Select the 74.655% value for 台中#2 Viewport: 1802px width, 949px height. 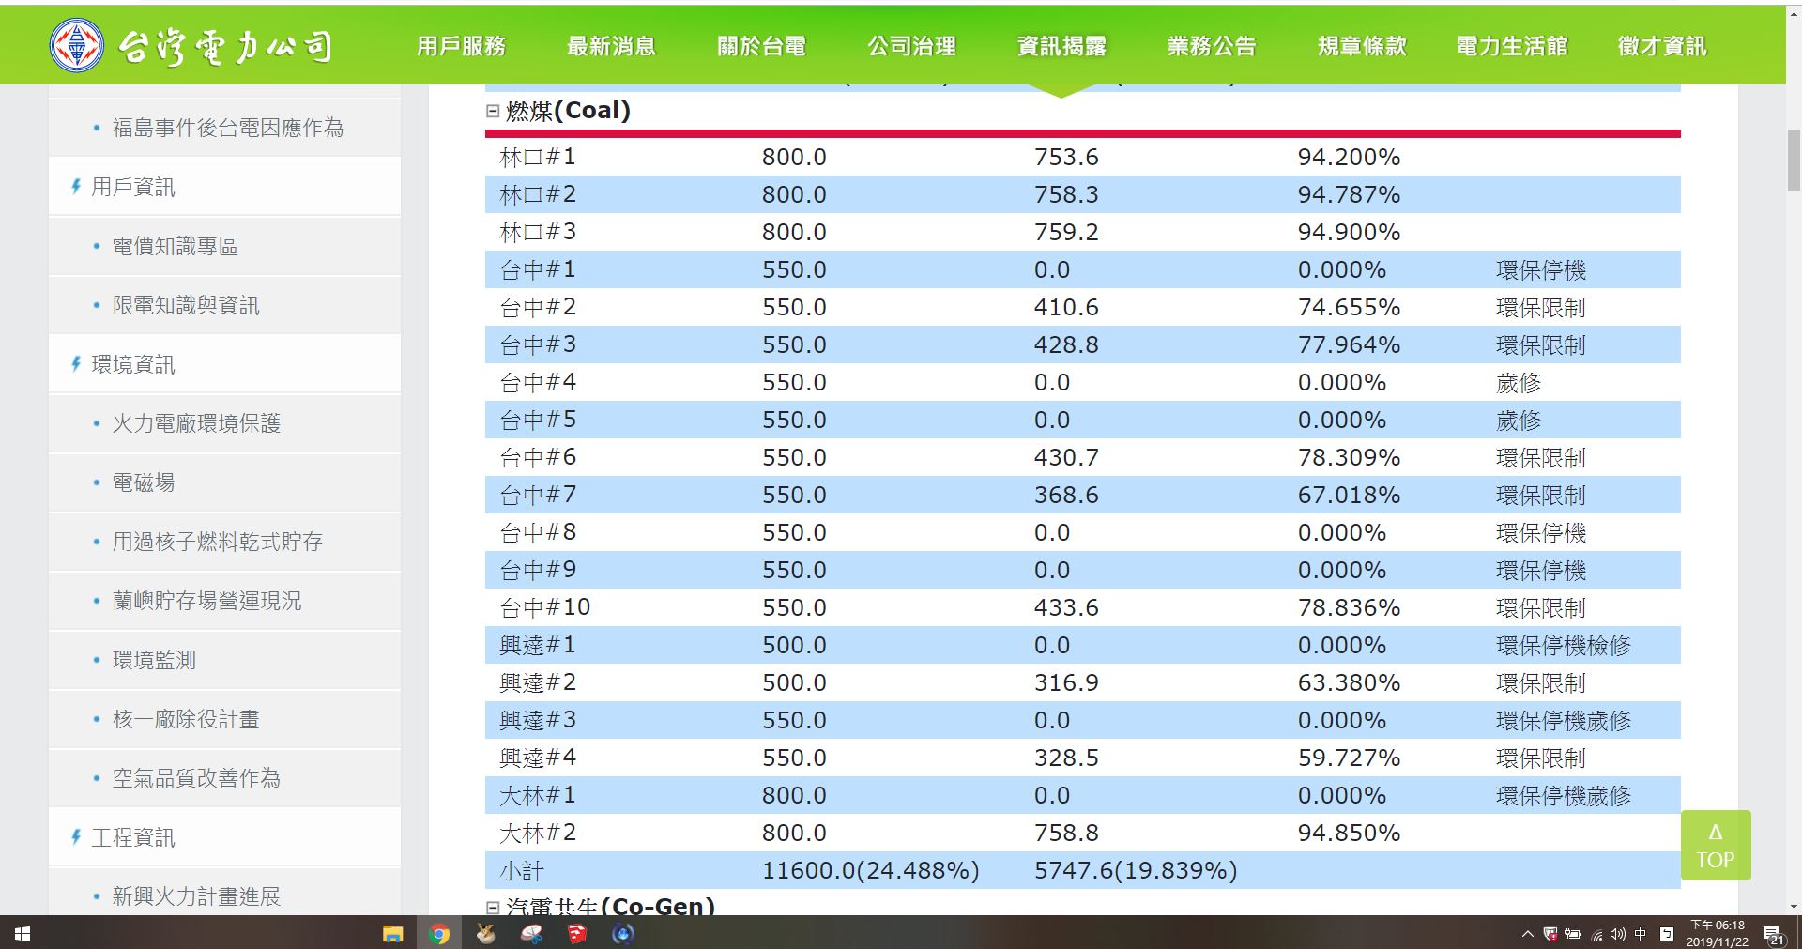(1349, 307)
